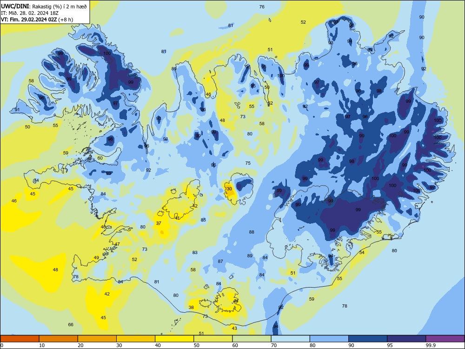Pick the 50–60 yellow-green legend swatch
465x349 pixels.
pos(213,339)
